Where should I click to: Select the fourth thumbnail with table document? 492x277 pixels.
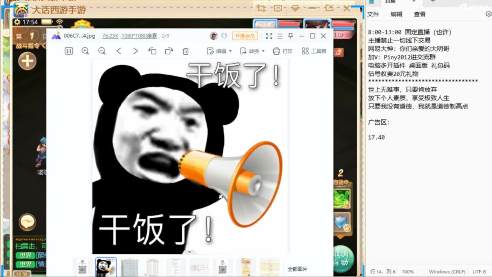(153, 267)
